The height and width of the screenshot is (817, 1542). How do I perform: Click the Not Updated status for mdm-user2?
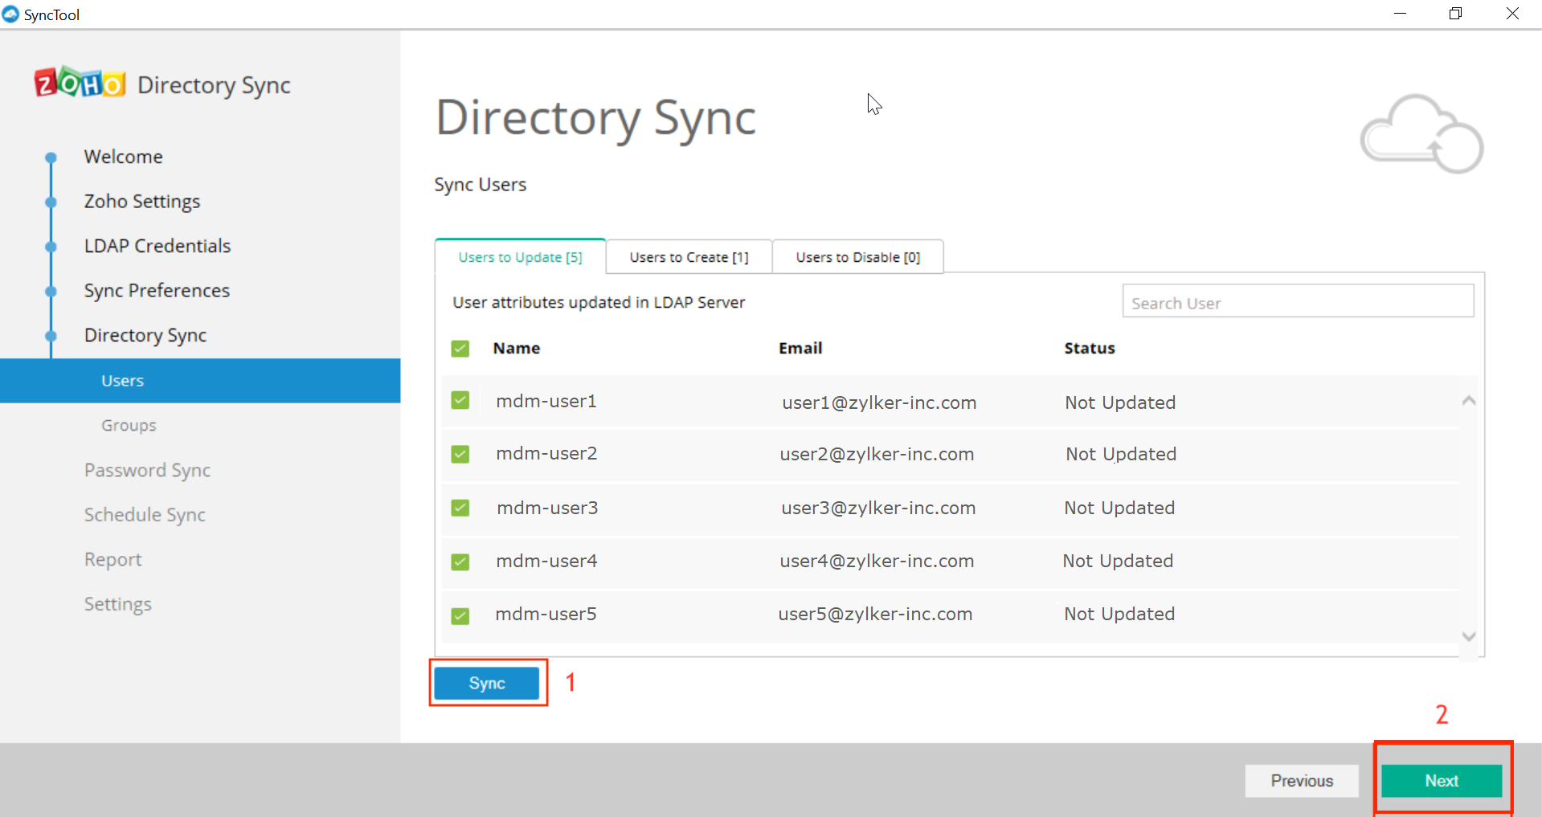pos(1121,454)
